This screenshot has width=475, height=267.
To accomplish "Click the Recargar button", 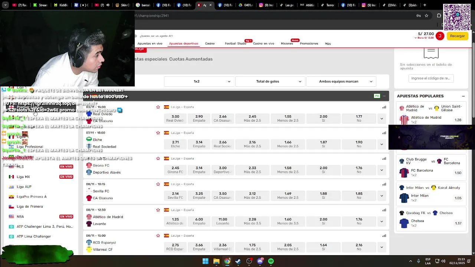I will [x=457, y=36].
